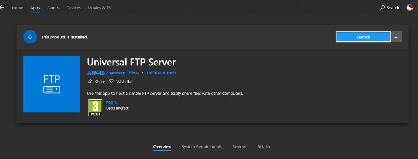
Task: Click the app description about FTP server
Action: pos(165,93)
